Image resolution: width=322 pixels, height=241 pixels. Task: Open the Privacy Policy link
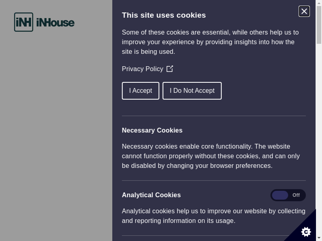tap(142, 69)
